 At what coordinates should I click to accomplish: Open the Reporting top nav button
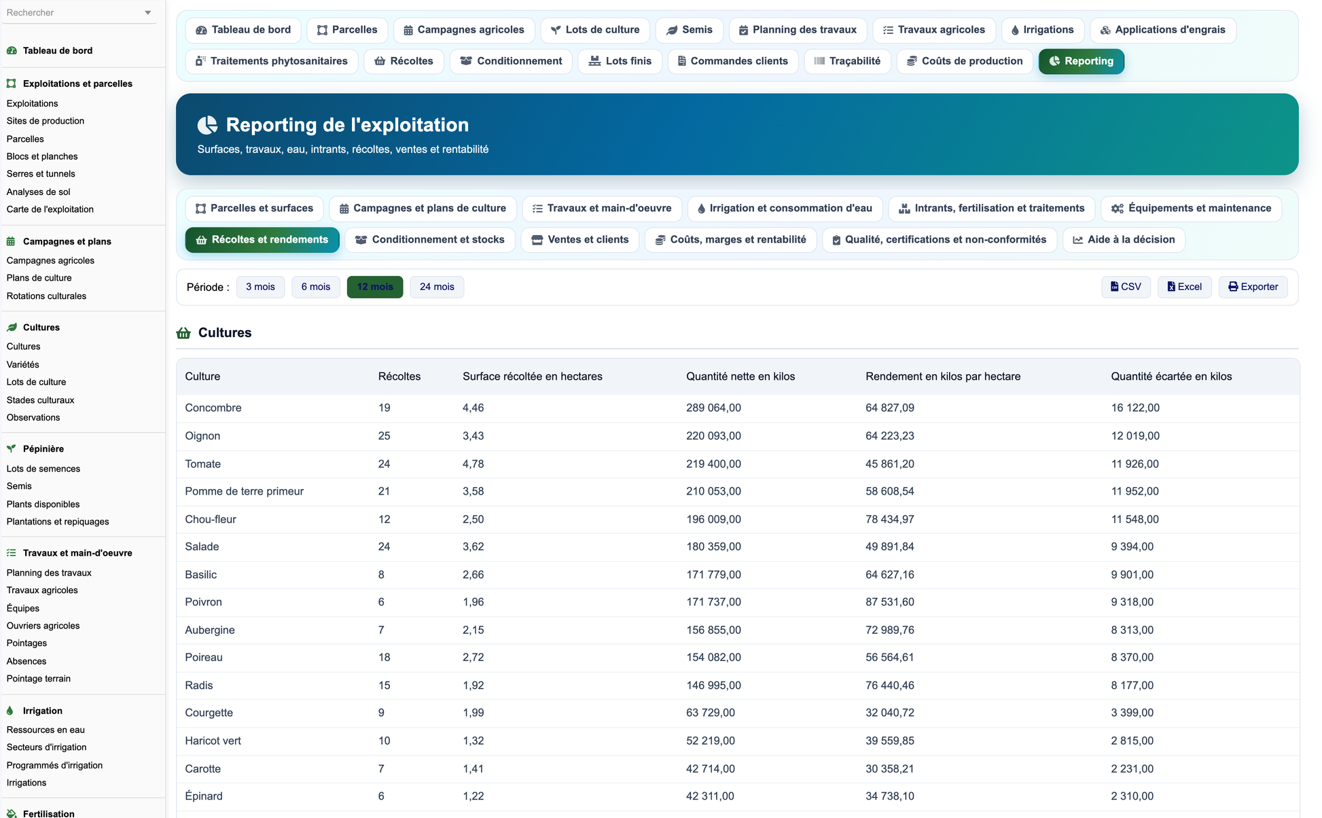point(1082,61)
